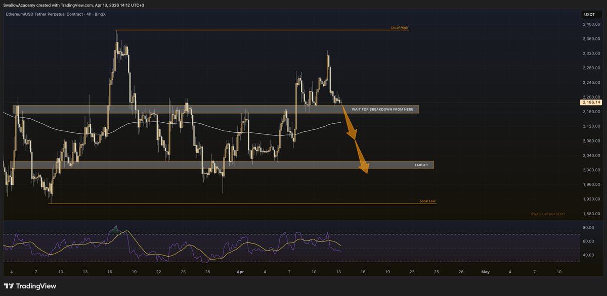Open the Ethereum/USD Tether Perpetual Contract title
Viewport: 607px width, 296px height.
55,15
